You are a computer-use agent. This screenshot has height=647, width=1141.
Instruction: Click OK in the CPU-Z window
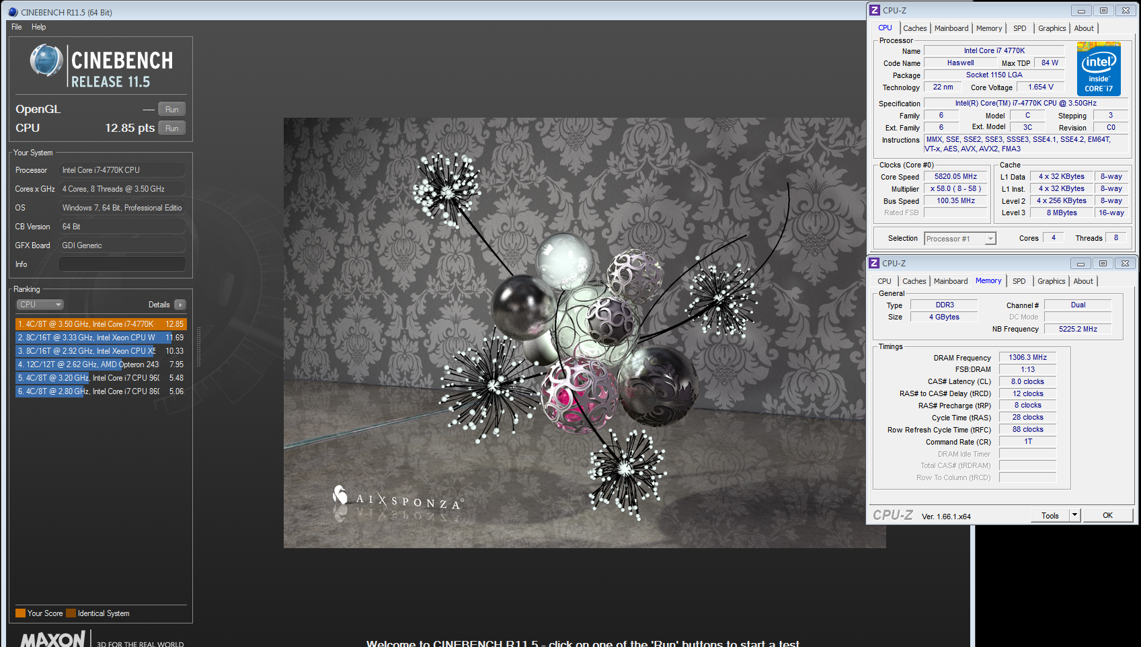pyautogui.click(x=1107, y=515)
